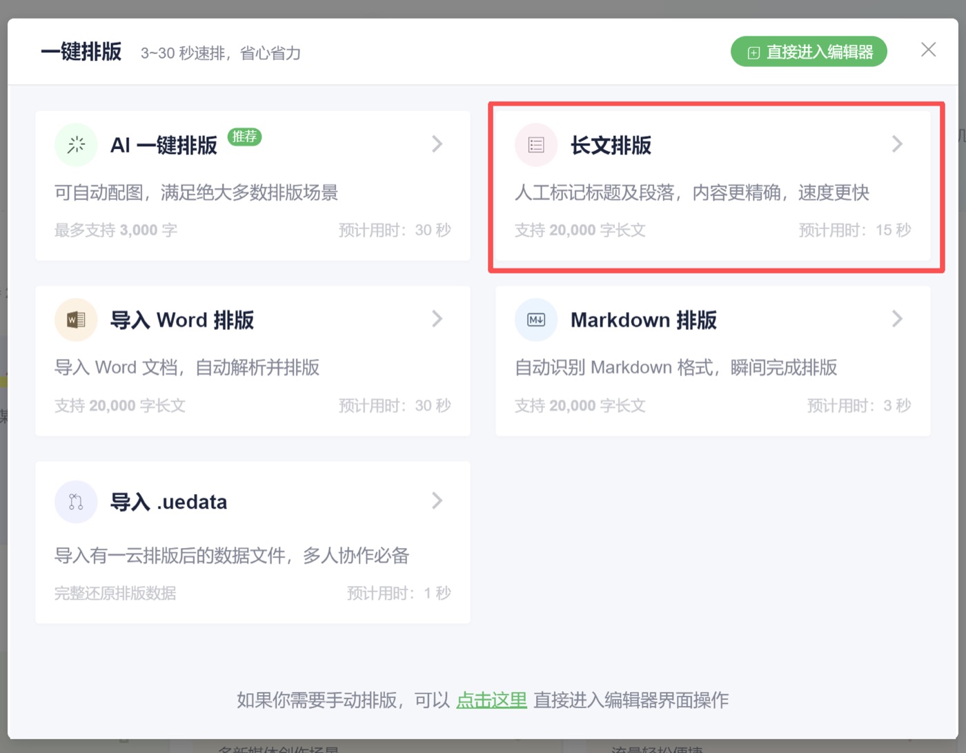Follow the 点击这里 link

pos(491,700)
